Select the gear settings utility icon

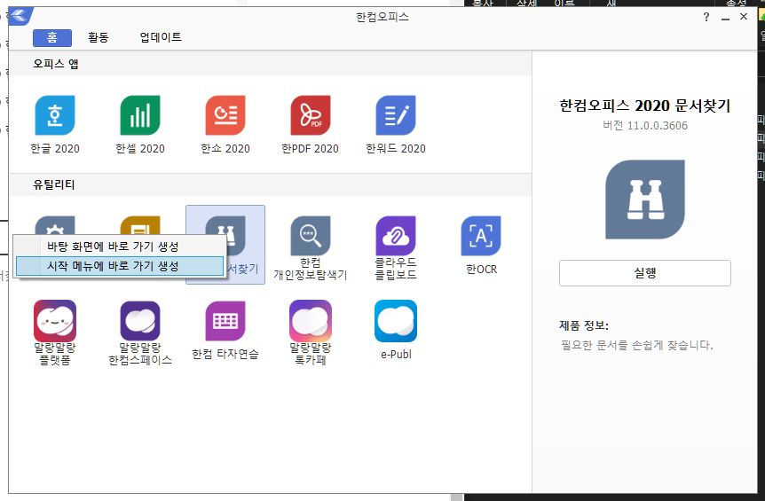[x=55, y=225]
